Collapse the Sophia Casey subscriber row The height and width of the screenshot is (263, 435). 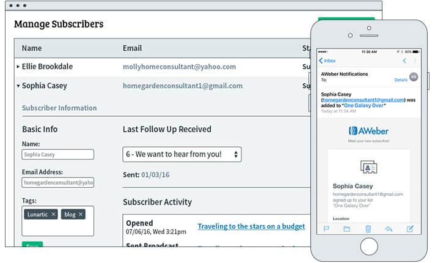pyautogui.click(x=18, y=86)
